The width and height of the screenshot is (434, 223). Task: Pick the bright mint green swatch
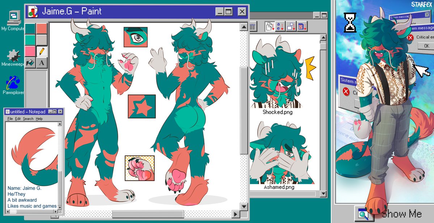(30, 40)
